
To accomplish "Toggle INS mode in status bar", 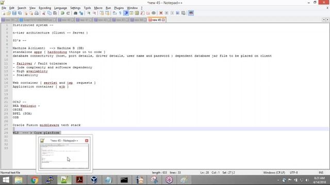I will point(321,173).
